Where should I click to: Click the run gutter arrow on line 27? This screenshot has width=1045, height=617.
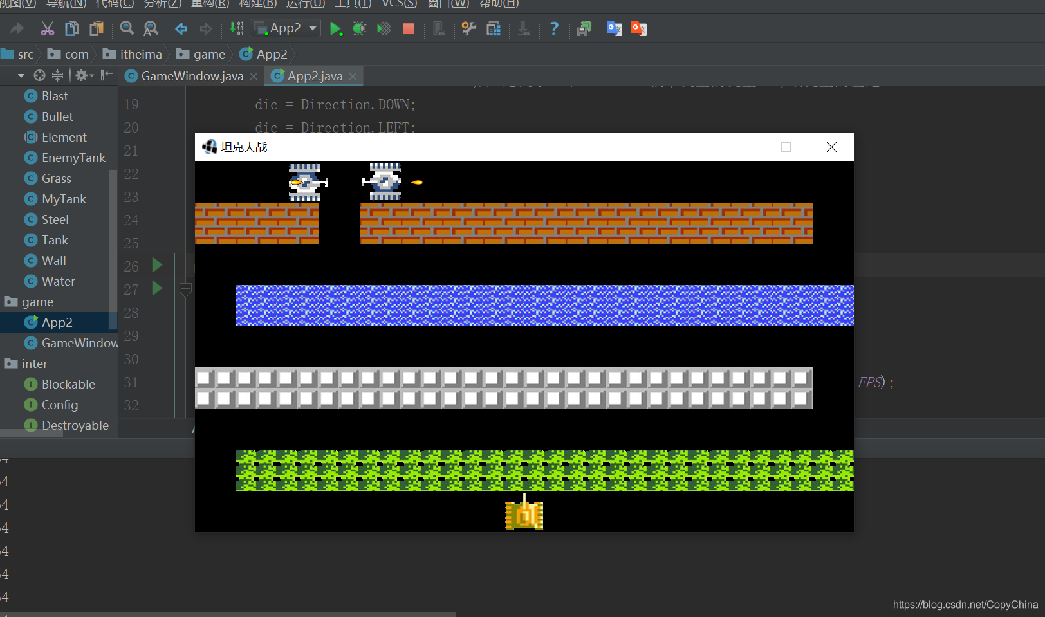(157, 288)
